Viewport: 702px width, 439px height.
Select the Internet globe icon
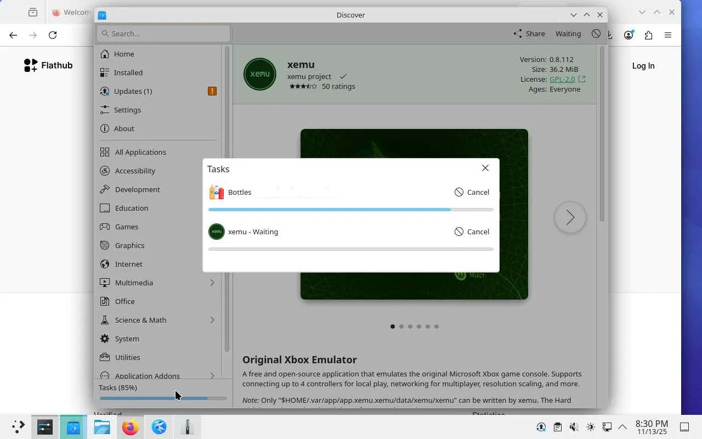click(x=105, y=264)
